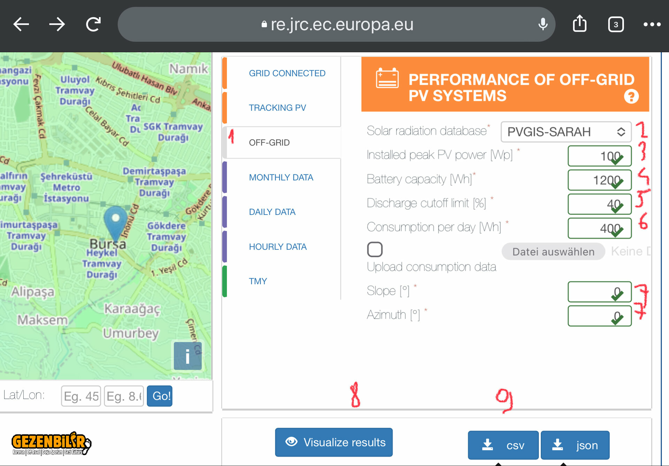This screenshot has height=466, width=669.
Task: Click the map info 'i' button
Action: [187, 356]
